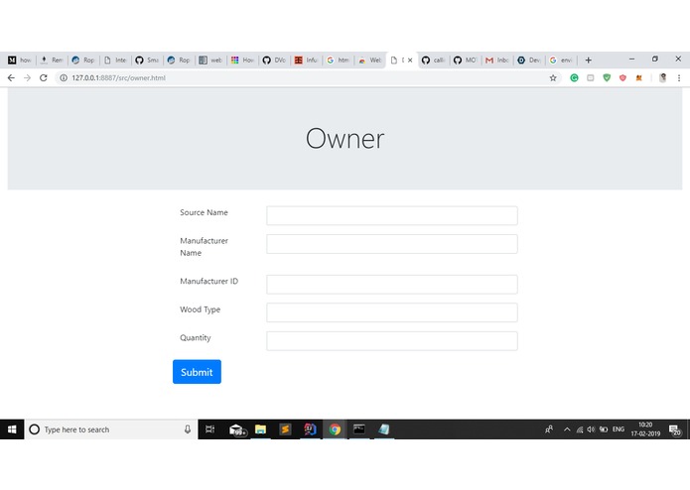This screenshot has height=490, width=690.
Task: Click the Manufacturer ID label
Action: [209, 282]
